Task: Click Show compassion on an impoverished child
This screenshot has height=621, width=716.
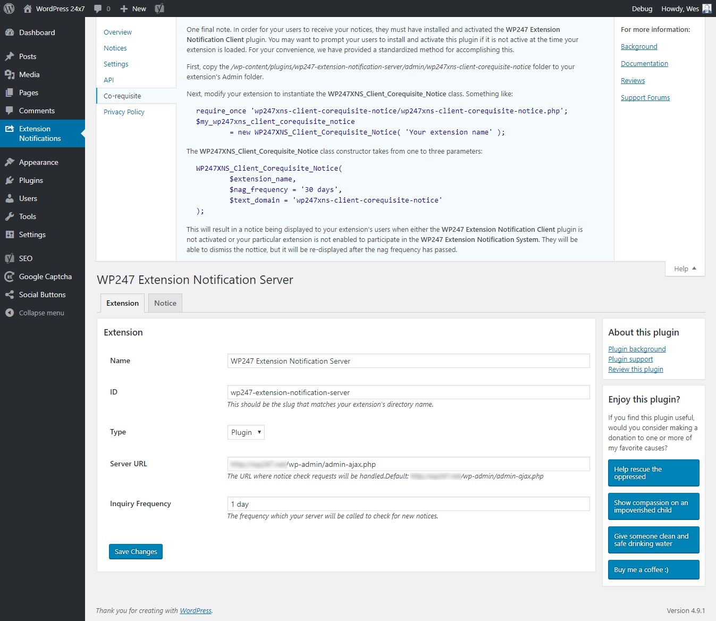Action: click(653, 506)
